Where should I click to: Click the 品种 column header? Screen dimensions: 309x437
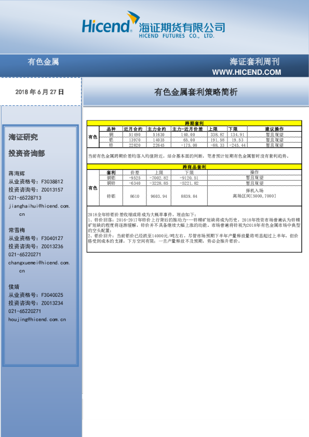(x=111, y=129)
